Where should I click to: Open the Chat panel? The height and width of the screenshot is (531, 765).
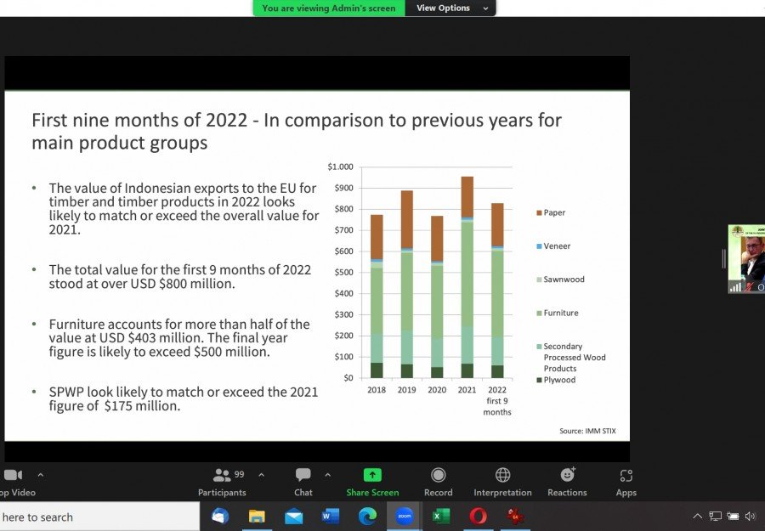pyautogui.click(x=303, y=480)
